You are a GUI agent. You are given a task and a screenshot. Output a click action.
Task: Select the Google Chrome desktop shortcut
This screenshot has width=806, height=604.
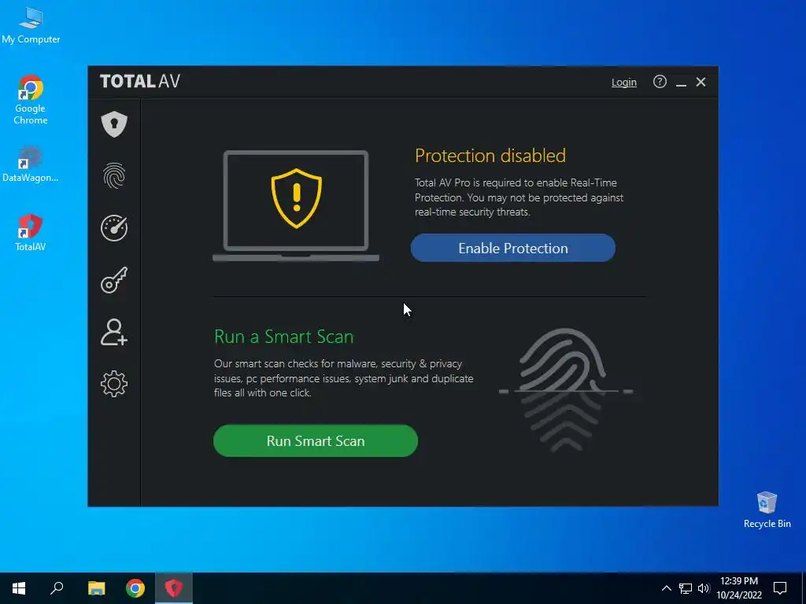[31, 100]
